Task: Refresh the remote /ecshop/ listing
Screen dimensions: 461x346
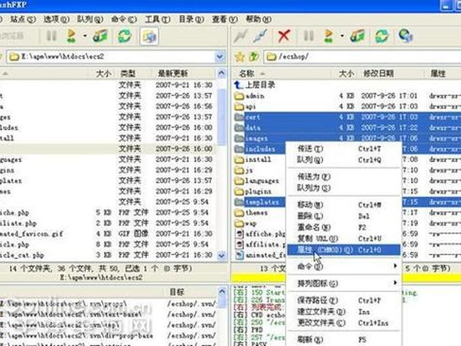Action: pos(381,36)
